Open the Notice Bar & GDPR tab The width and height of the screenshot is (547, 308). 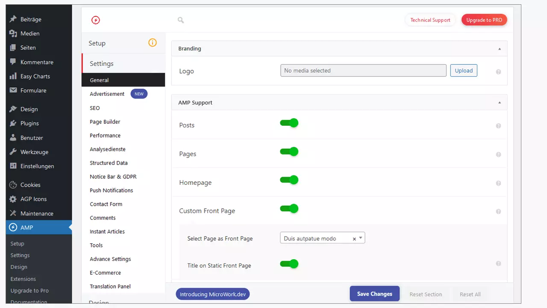[113, 176]
